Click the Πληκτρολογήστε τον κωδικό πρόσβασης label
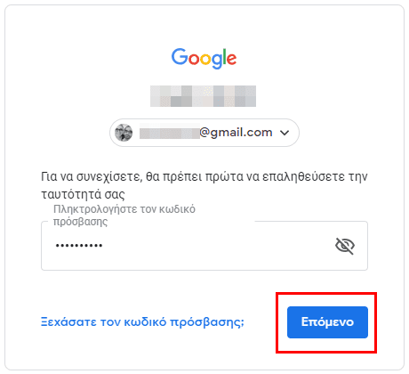 click(124, 215)
